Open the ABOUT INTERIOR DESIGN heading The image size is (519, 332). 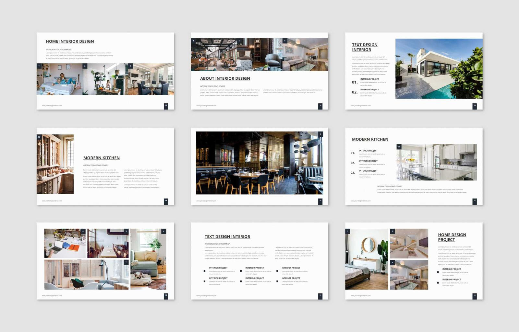coord(224,78)
